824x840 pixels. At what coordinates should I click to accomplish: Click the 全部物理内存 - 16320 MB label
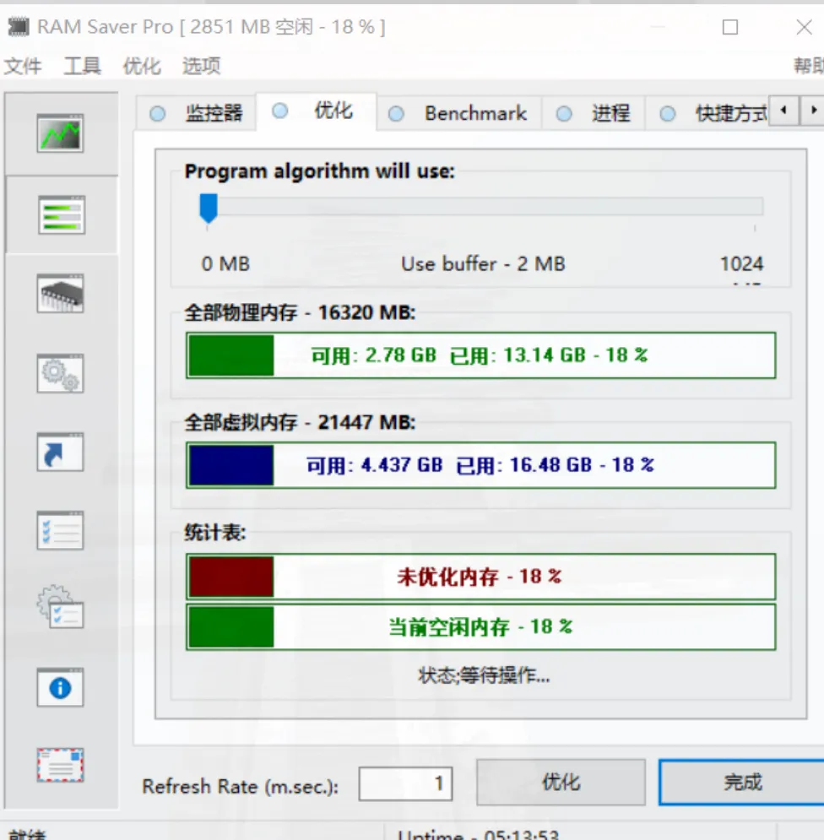[300, 312]
